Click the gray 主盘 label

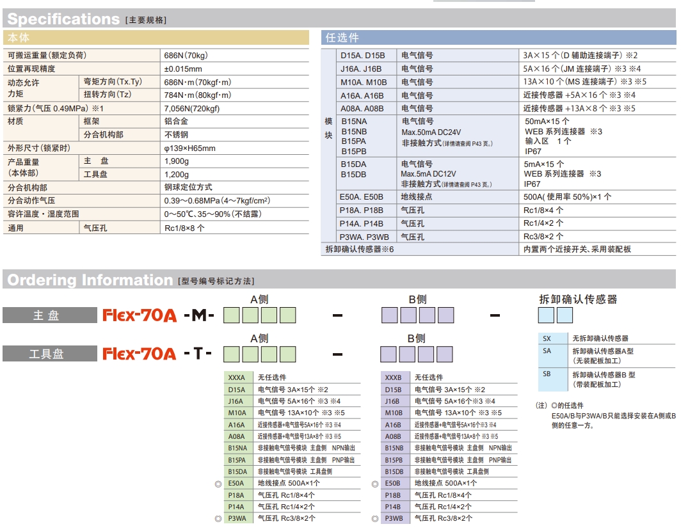point(49,315)
